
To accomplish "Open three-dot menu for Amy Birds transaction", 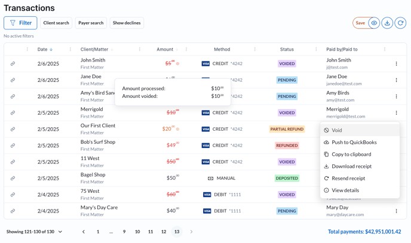I will [x=396, y=96].
